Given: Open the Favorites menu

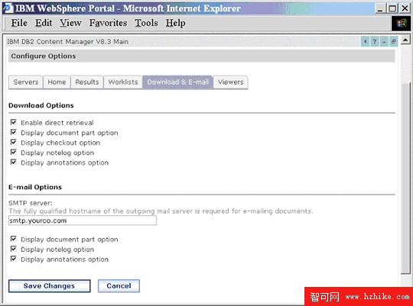Looking at the screenshot, I should pos(108,23).
